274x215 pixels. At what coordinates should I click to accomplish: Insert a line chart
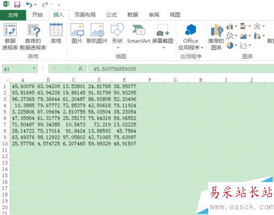230,36
